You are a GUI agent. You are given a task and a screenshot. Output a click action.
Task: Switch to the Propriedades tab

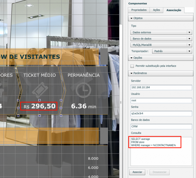coord(138,10)
